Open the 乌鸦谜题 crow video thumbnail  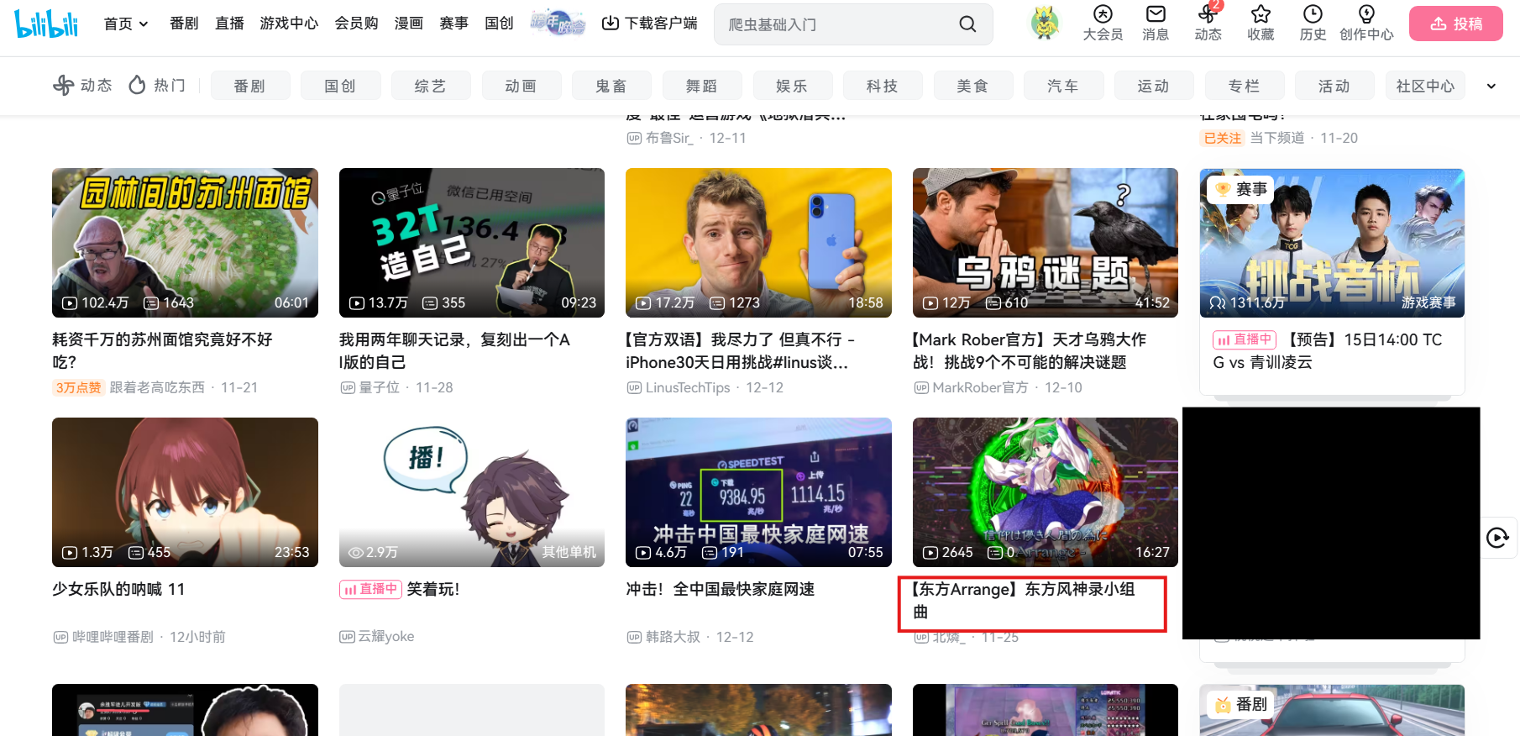point(1045,243)
